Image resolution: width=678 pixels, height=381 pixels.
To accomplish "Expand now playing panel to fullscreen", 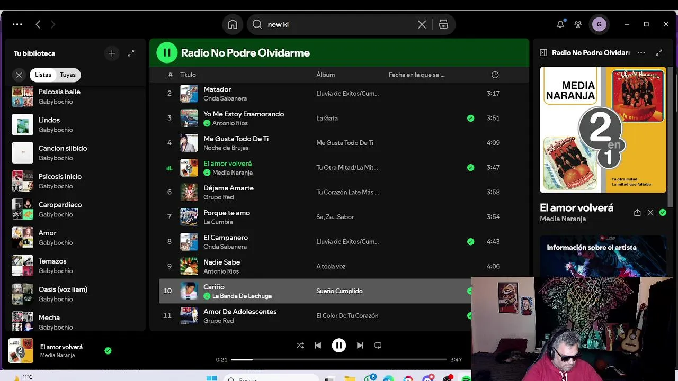I will (659, 52).
